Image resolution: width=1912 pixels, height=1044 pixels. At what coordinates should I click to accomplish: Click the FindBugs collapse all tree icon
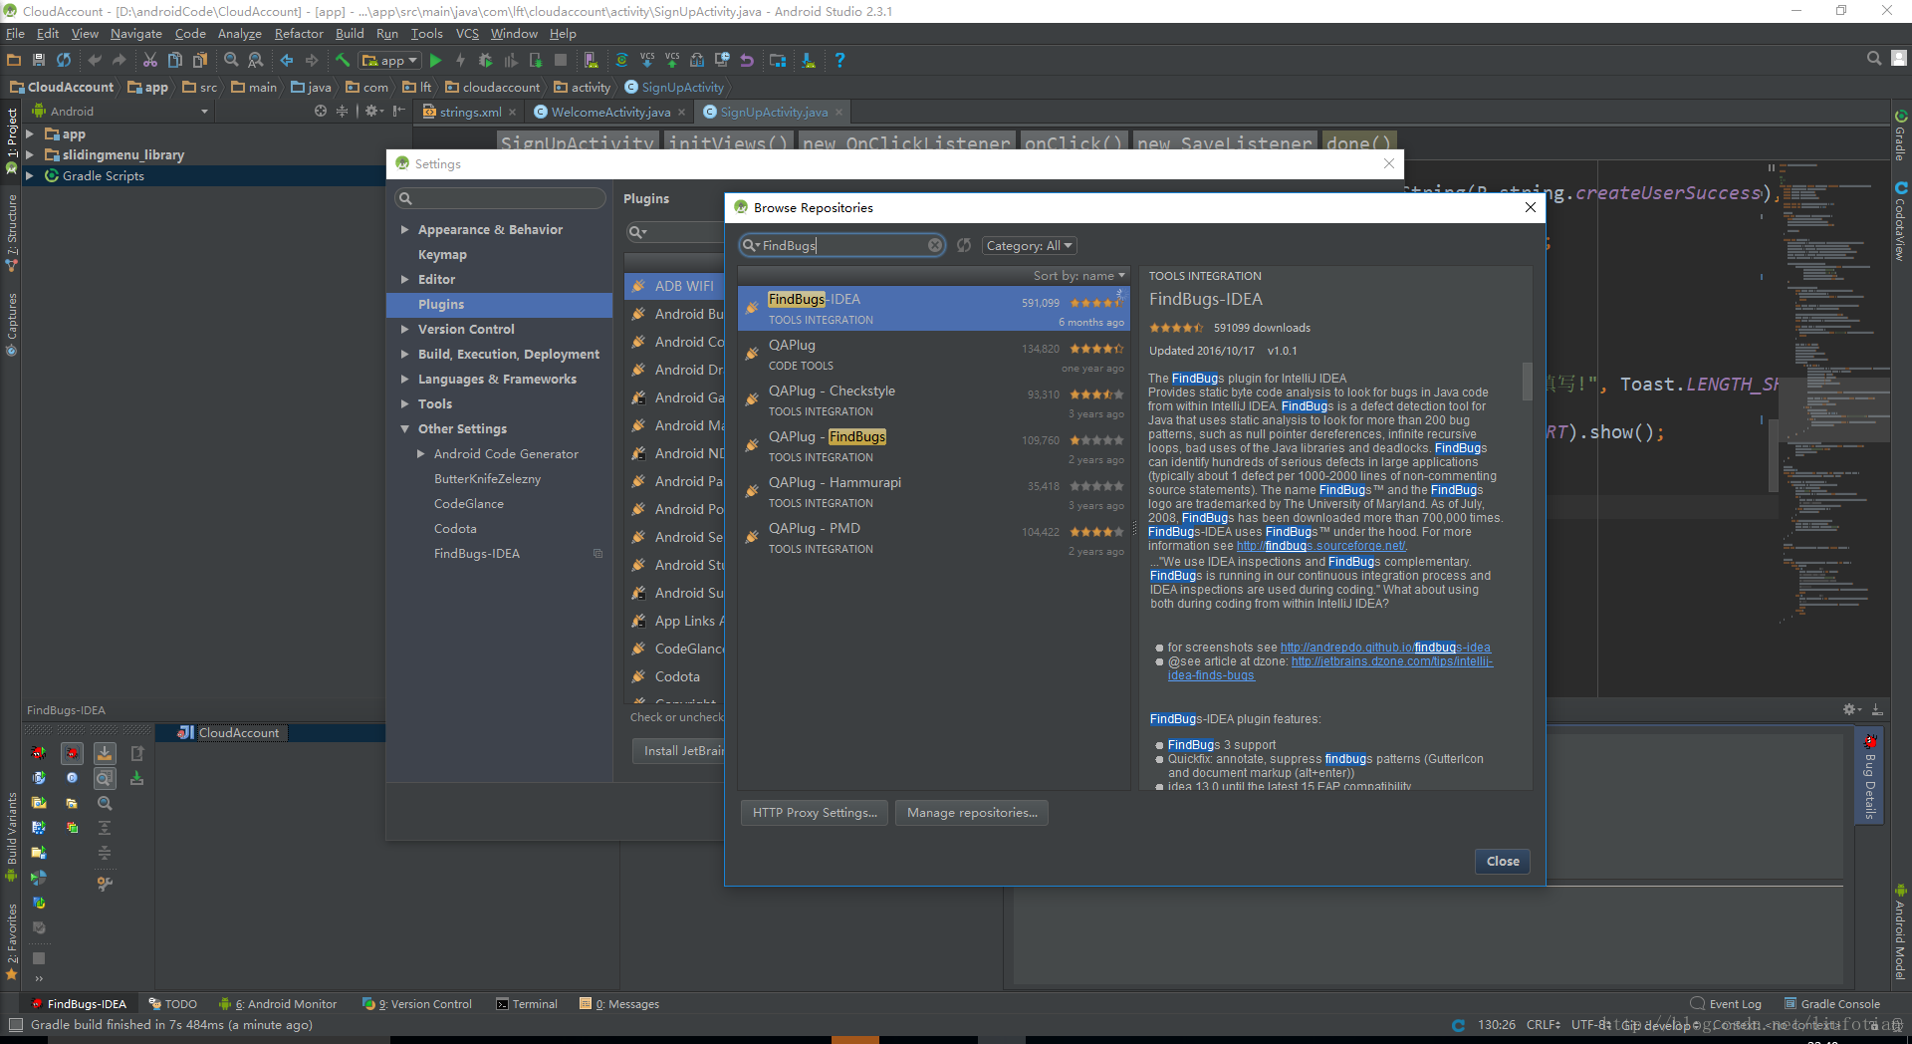pos(105,853)
